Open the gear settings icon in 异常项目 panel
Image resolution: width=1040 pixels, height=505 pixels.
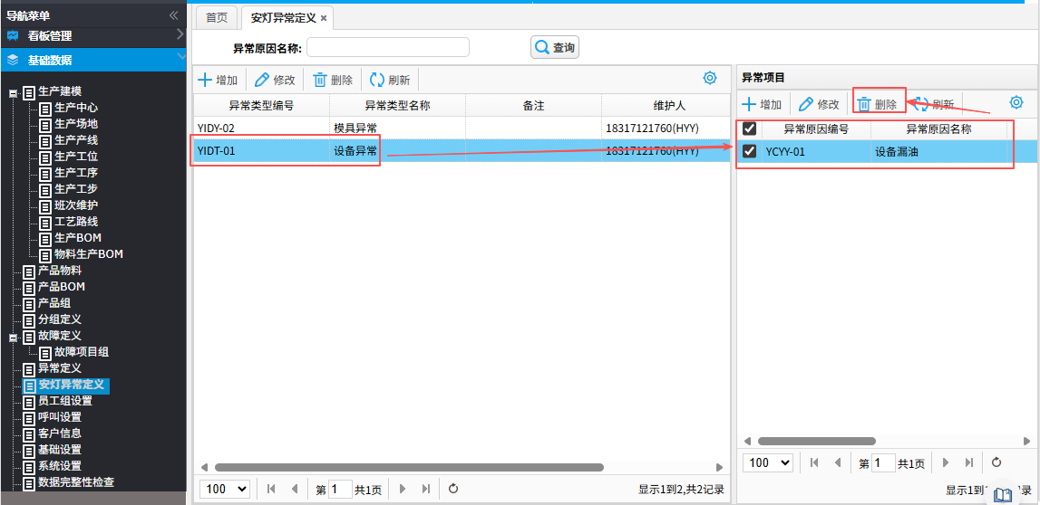[x=1016, y=103]
